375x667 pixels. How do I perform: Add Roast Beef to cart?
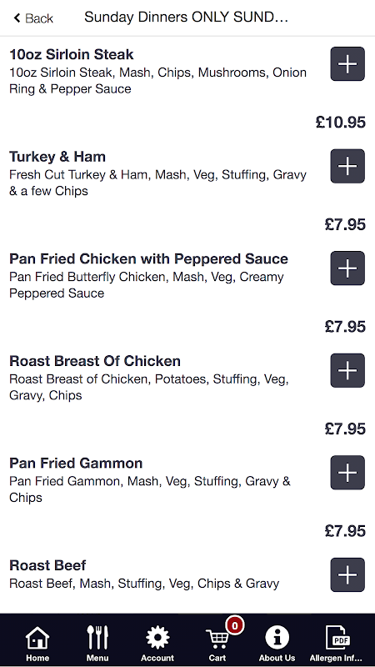click(x=347, y=574)
